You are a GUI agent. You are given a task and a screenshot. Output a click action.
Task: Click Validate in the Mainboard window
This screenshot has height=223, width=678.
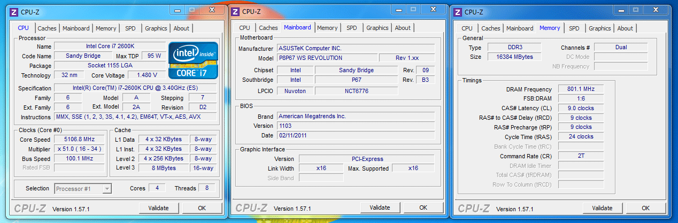[380, 207]
